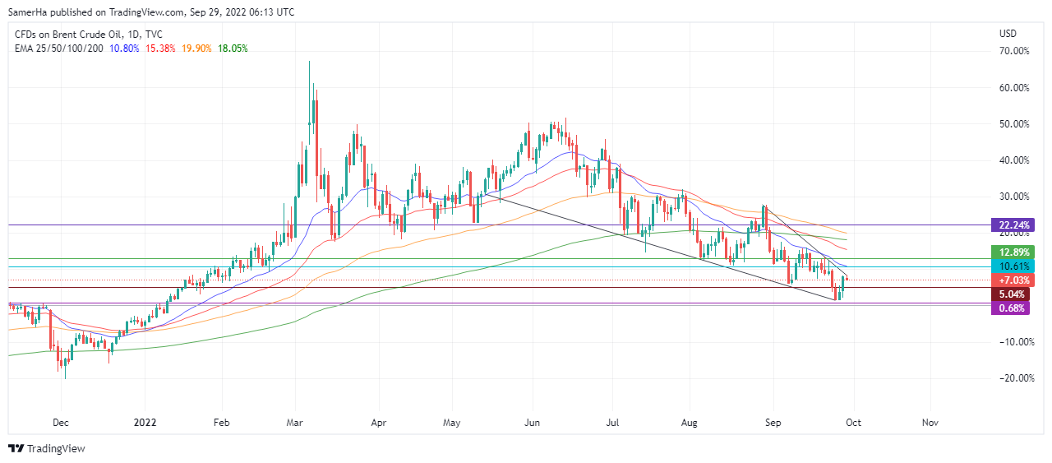Select the red 15.38% EMA value
This screenshot has width=1052, height=463.
point(159,49)
